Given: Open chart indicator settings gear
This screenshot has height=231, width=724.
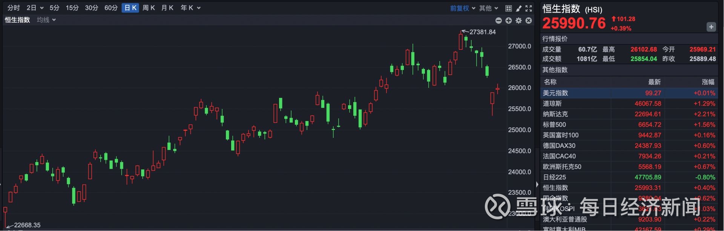Looking at the screenshot, I should pos(519,20).
